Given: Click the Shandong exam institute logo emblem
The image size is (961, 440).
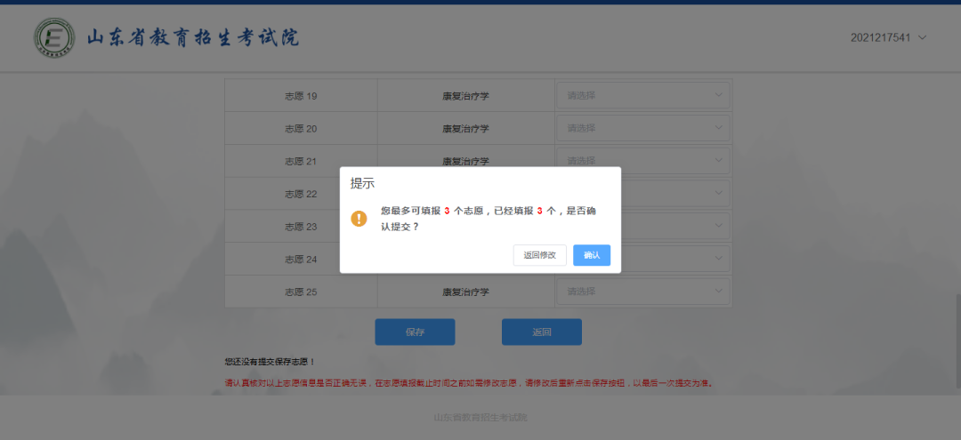Looking at the screenshot, I should (x=54, y=38).
